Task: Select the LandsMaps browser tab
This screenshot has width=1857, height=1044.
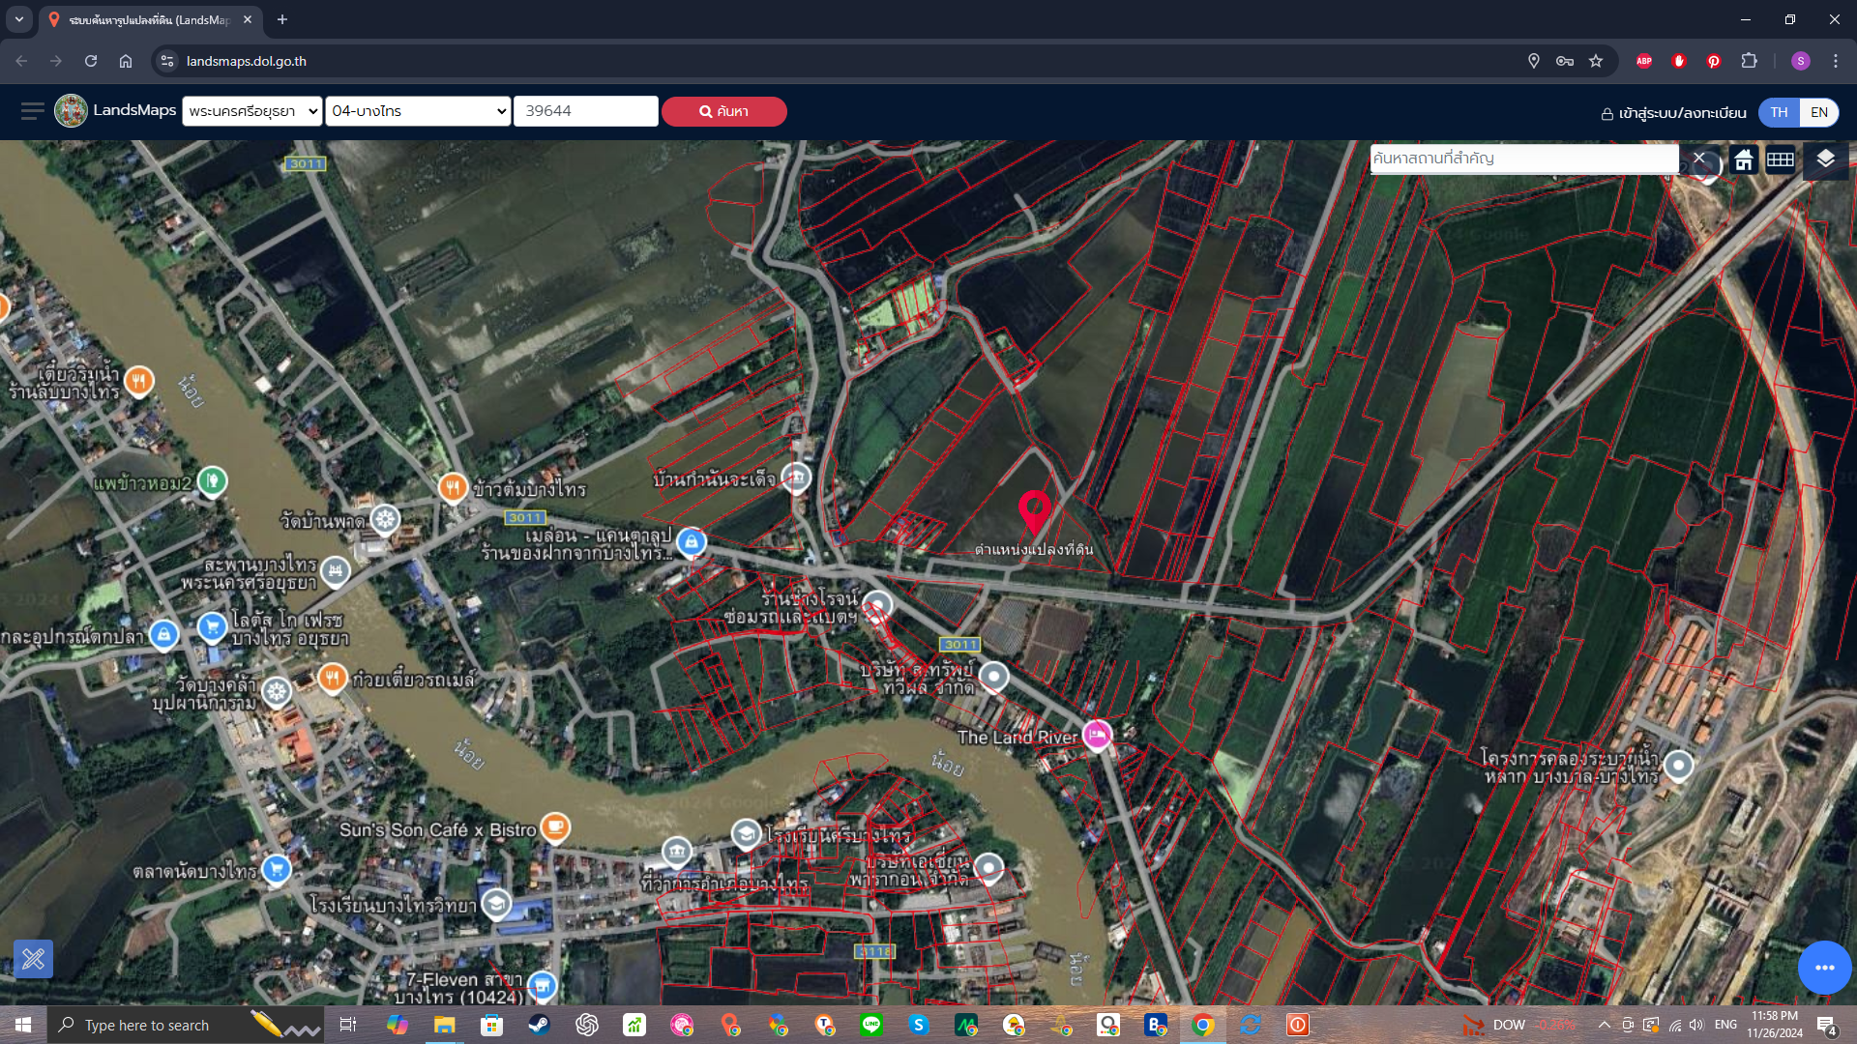Action: [150, 19]
